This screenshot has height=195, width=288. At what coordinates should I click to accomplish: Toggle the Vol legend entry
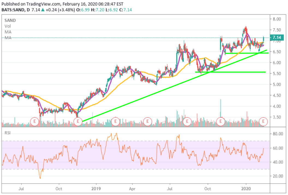[8, 26]
